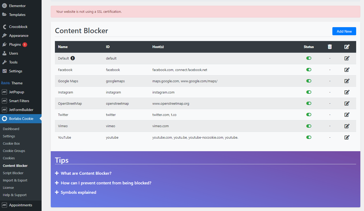Click the Settings sliders icon

point(4,71)
